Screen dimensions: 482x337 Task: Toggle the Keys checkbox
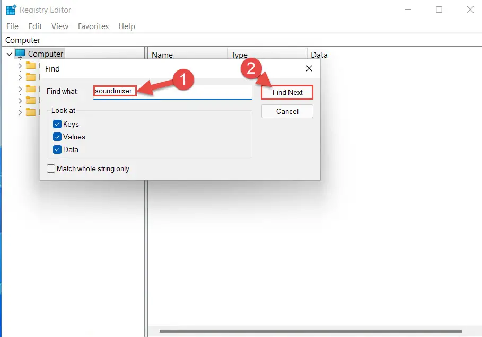click(x=57, y=124)
